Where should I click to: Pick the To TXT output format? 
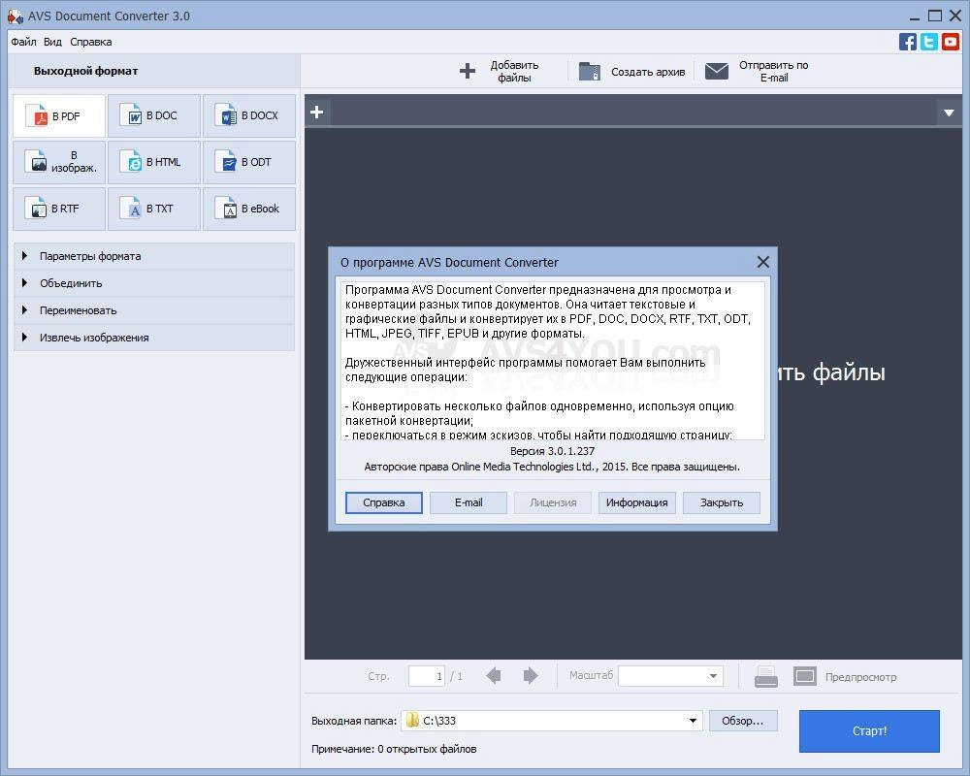coord(154,210)
